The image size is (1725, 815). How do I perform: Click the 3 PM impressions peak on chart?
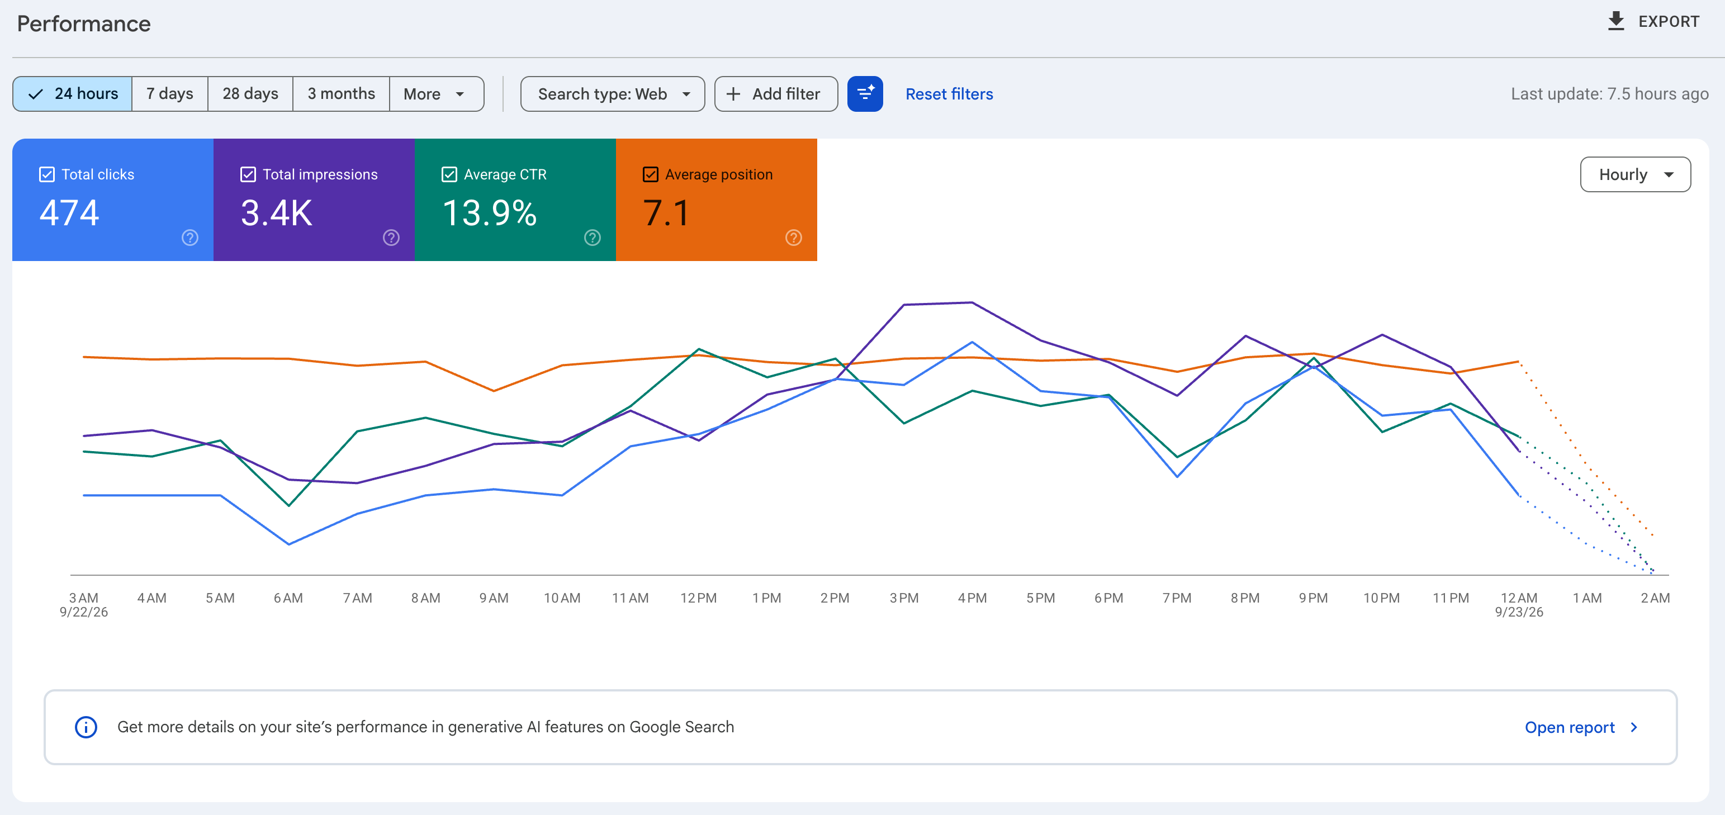904,305
